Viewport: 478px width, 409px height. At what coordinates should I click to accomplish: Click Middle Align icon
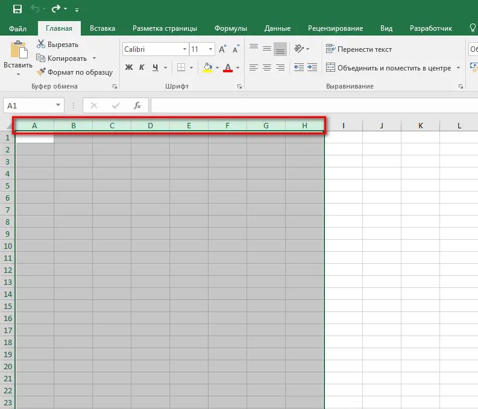pyautogui.click(x=267, y=48)
